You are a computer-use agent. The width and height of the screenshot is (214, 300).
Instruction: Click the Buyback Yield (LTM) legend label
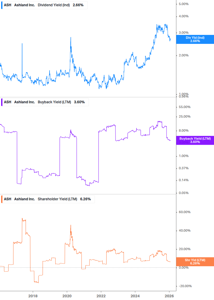54,102
